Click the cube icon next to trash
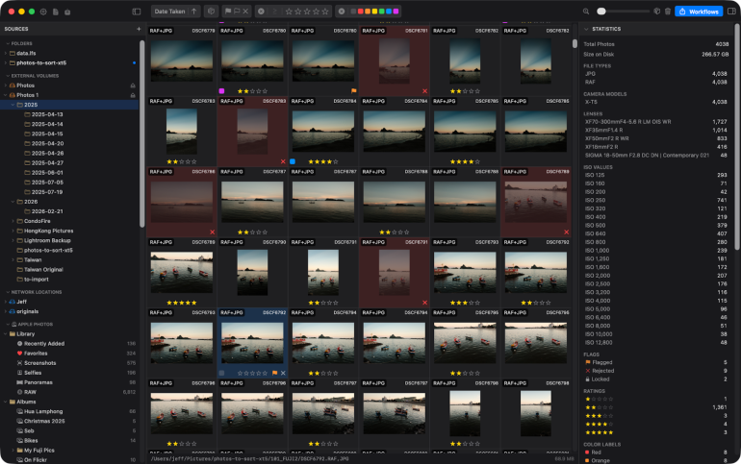This screenshot has height=464, width=741. coord(657,12)
